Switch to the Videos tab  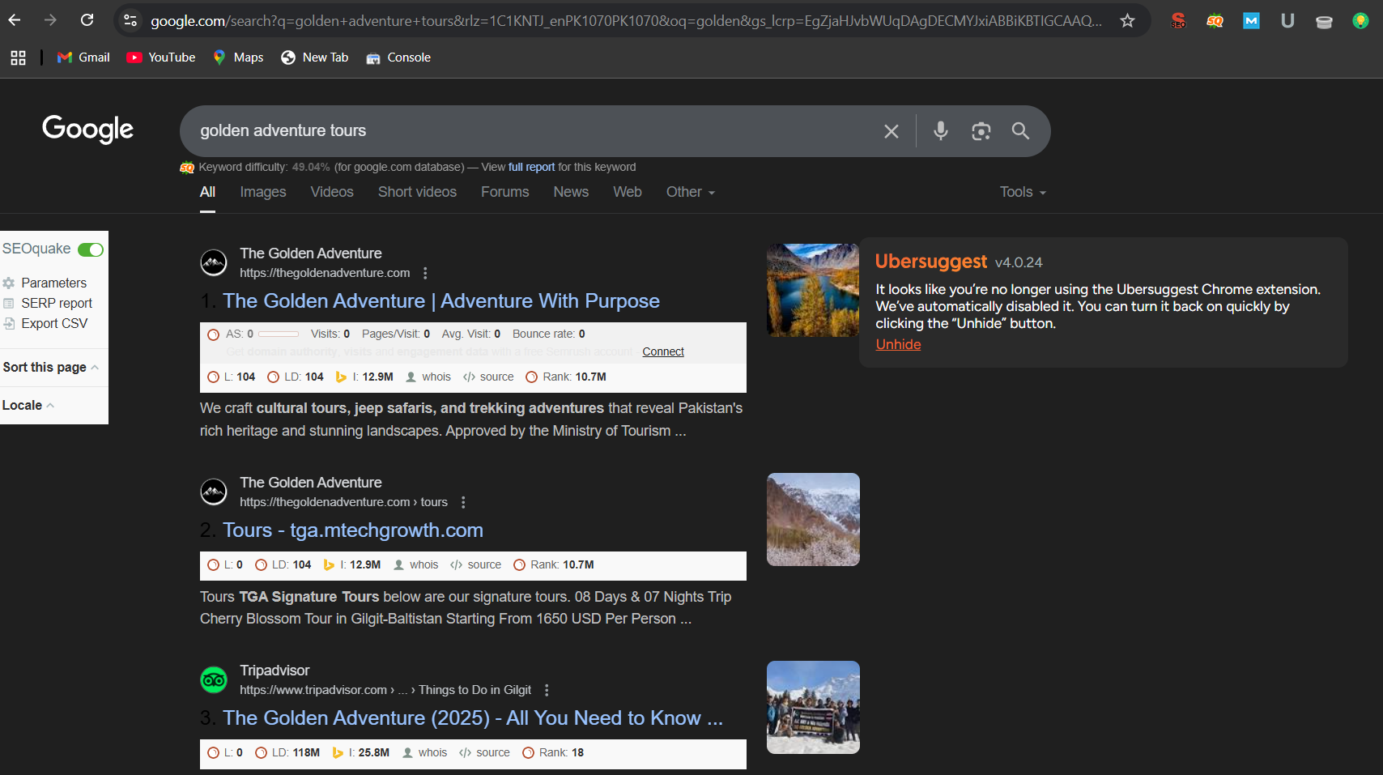point(332,192)
